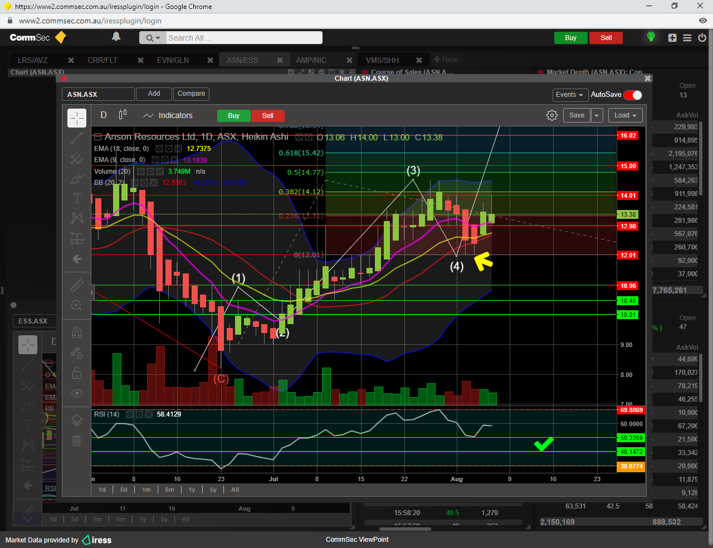Screen dimensions: 713x548
Task: Select the 5y time range
Action: point(213,490)
